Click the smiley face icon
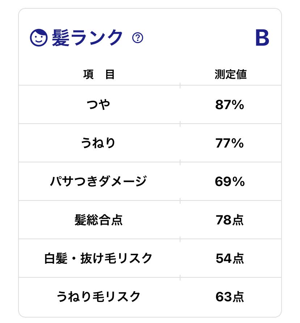 (38, 38)
